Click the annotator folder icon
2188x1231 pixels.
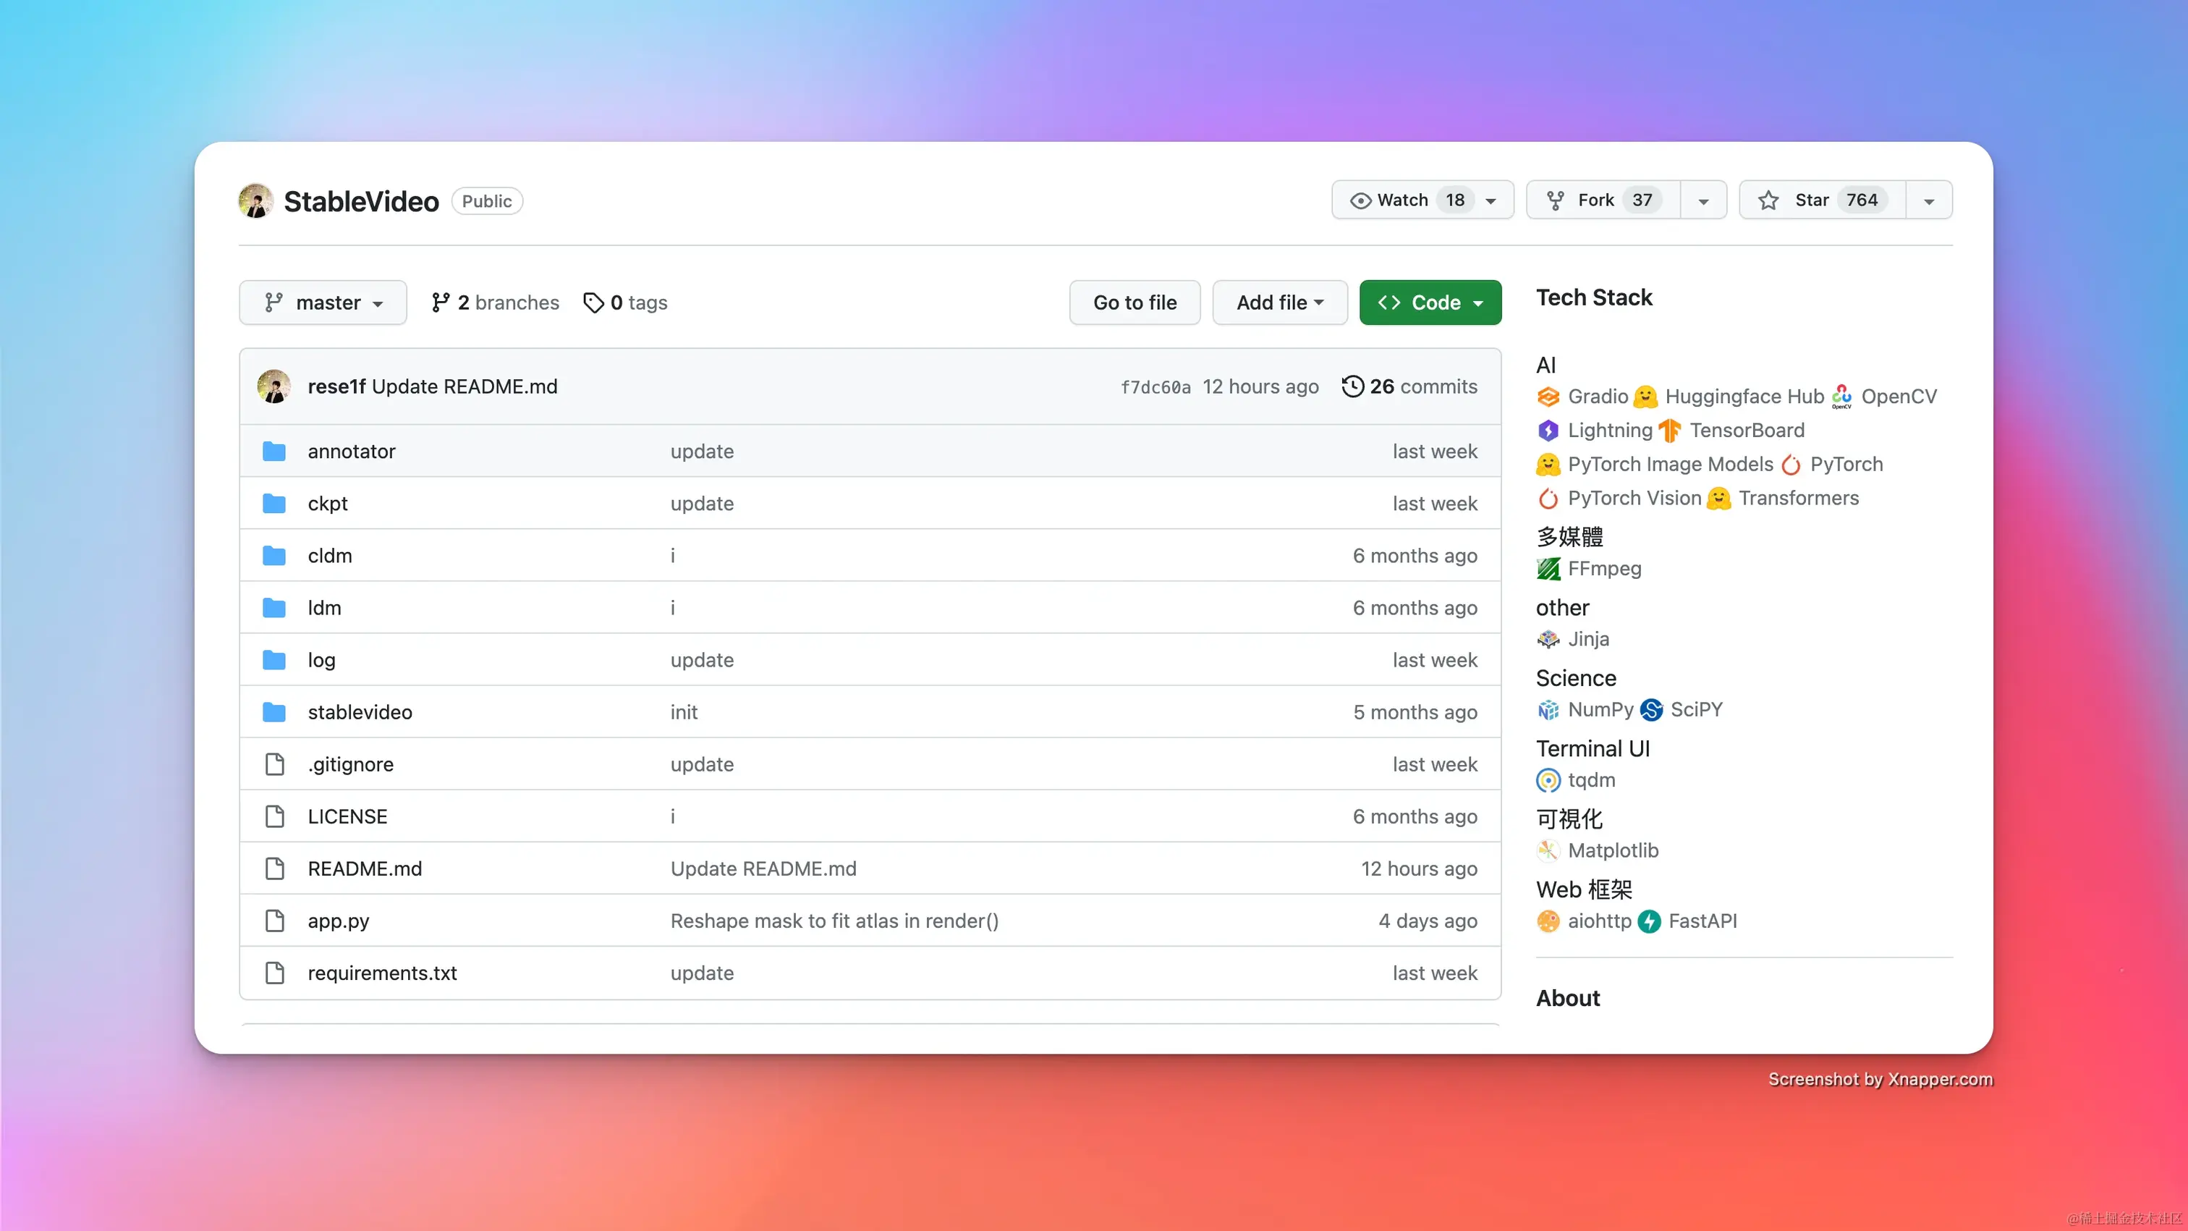tap(273, 452)
